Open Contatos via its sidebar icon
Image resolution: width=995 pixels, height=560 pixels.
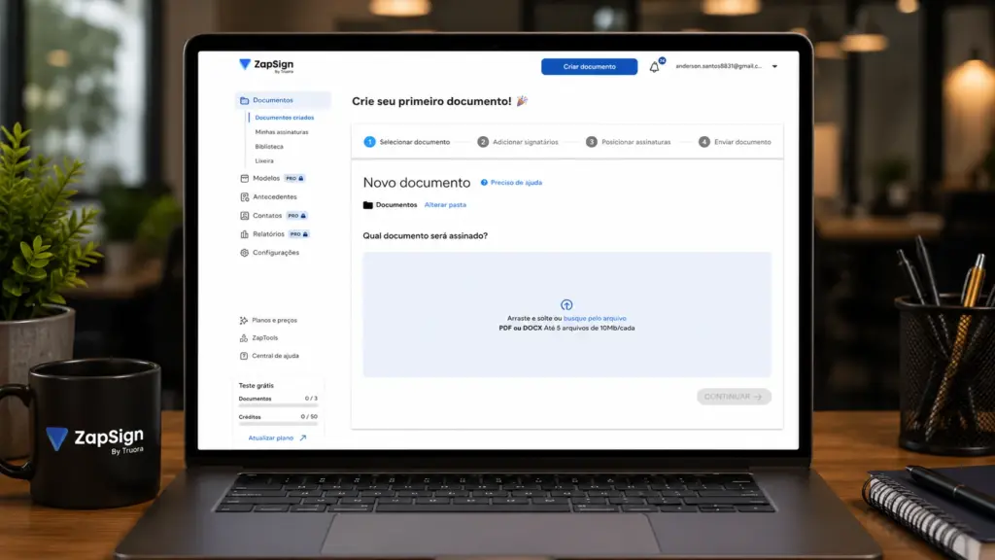(x=244, y=216)
